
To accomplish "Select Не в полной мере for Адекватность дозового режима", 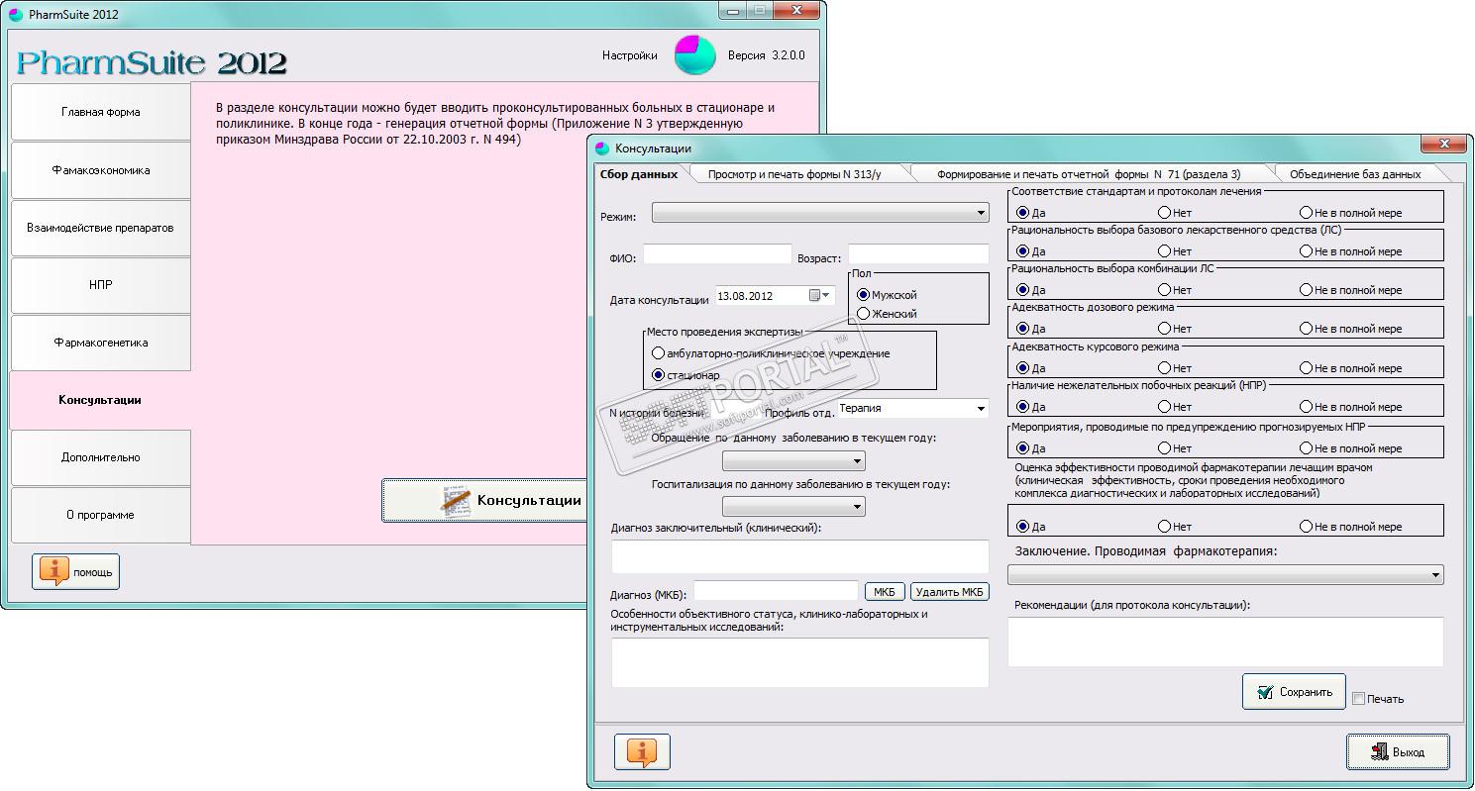I will click(x=1307, y=329).
